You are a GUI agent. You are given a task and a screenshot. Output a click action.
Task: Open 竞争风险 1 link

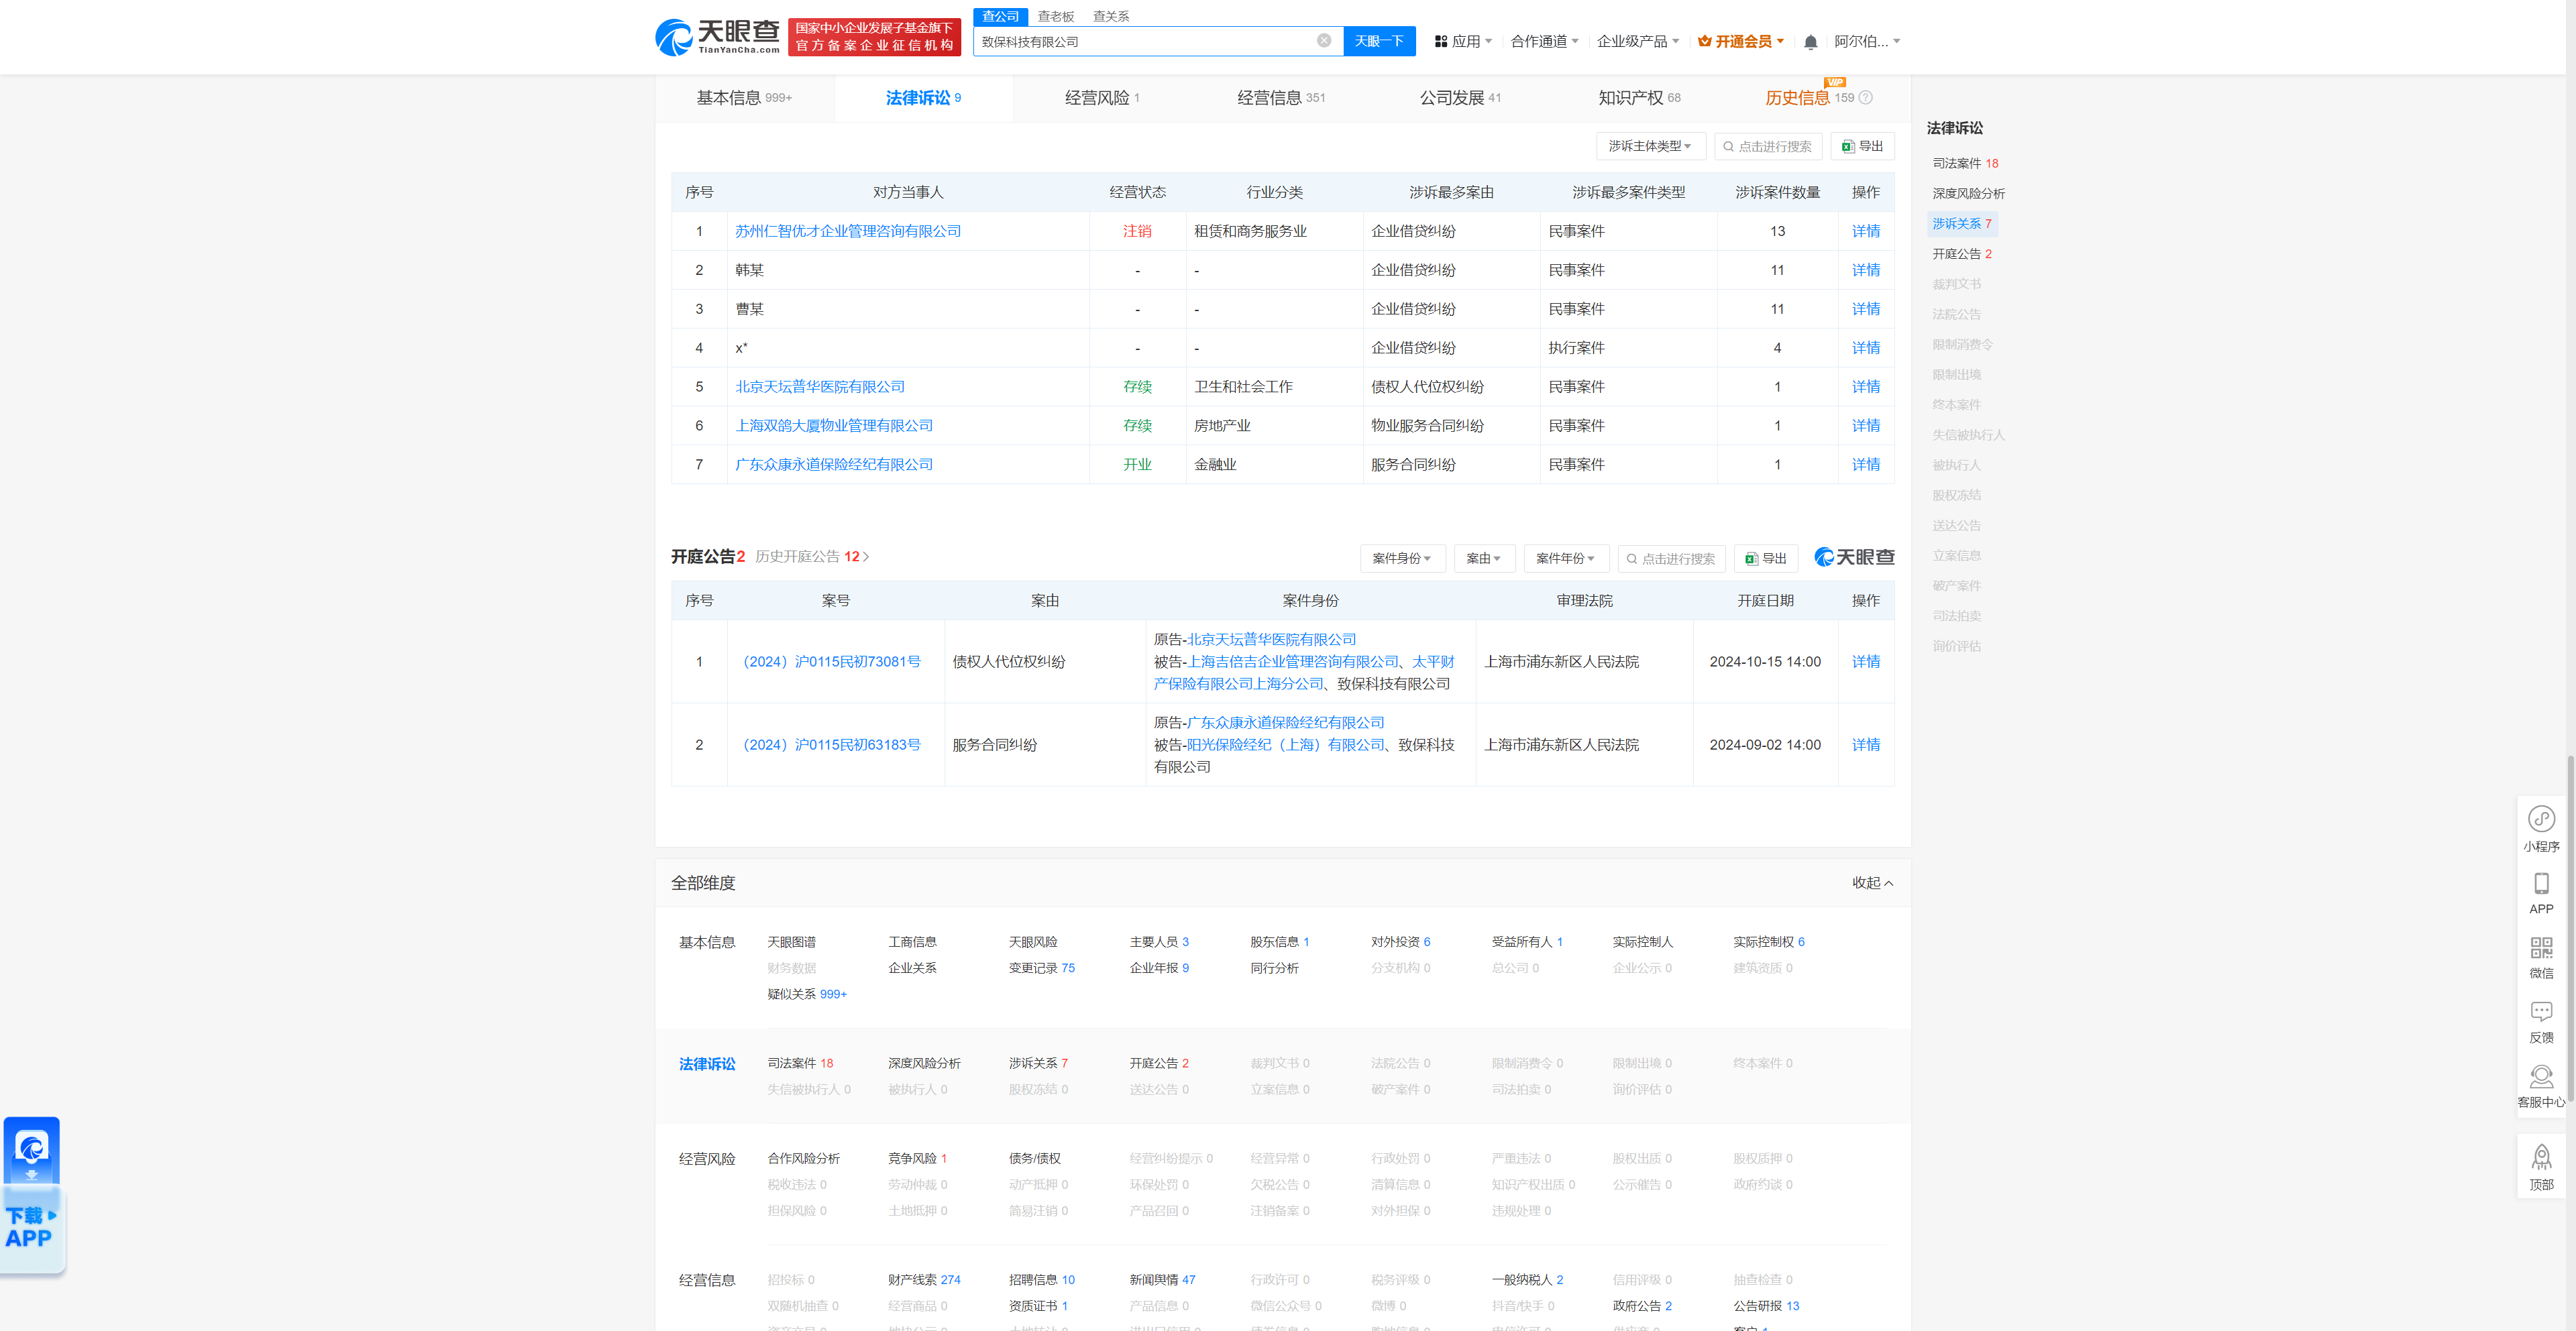tap(917, 1159)
